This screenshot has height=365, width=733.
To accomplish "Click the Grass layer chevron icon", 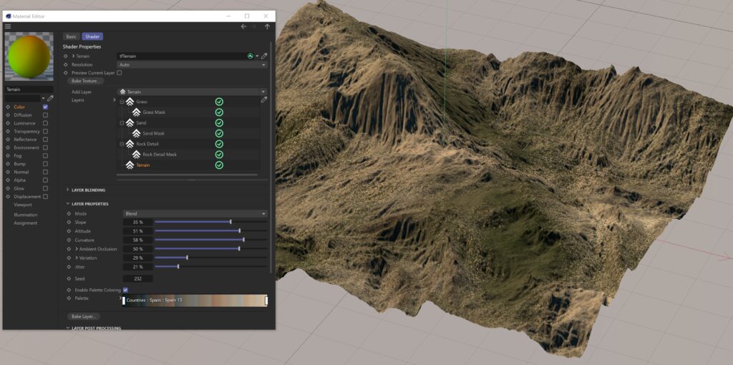I will pos(130,102).
